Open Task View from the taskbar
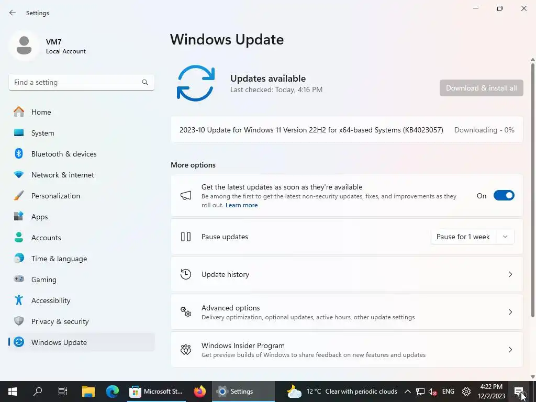536x402 pixels. (63, 392)
